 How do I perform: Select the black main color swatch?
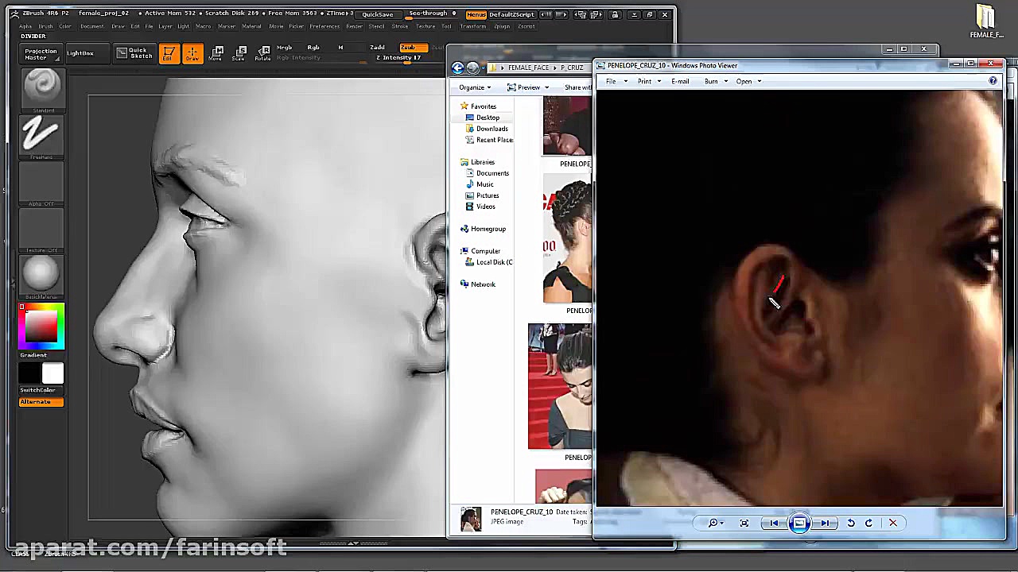[30, 373]
